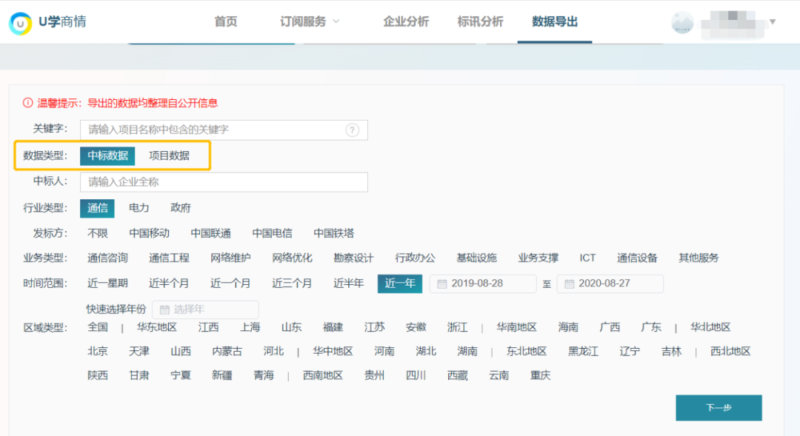Click the U学商情 logo icon
Viewport: 800px width, 436px height.
pyautogui.click(x=21, y=23)
